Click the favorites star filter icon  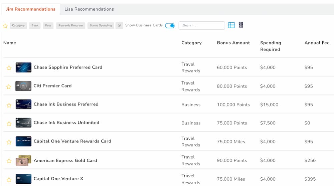tap(5, 26)
